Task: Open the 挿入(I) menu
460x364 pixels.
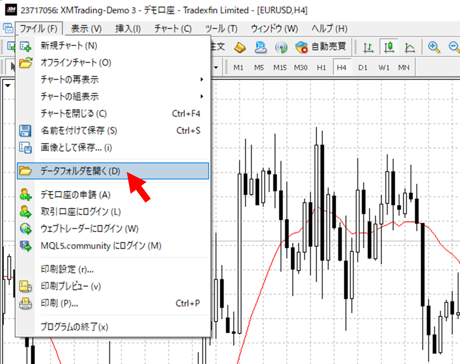Action: pyautogui.click(x=128, y=29)
